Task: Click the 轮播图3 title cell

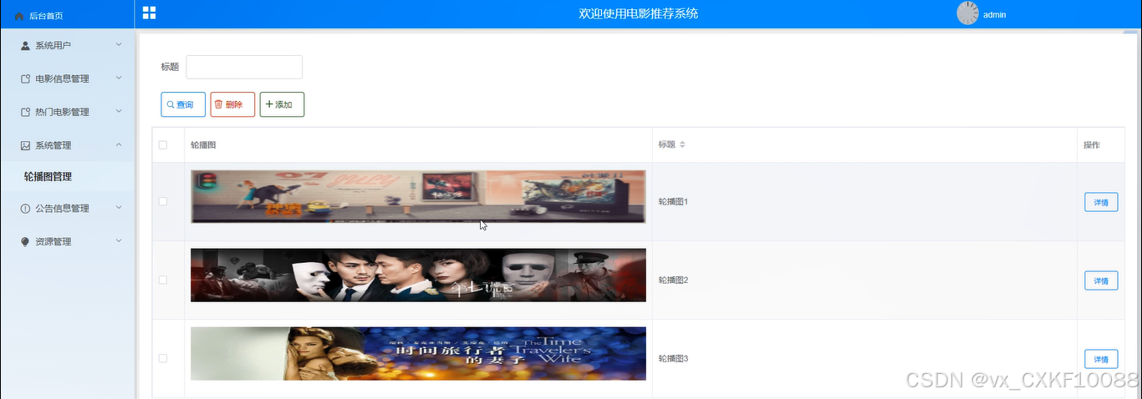Action: pos(864,358)
